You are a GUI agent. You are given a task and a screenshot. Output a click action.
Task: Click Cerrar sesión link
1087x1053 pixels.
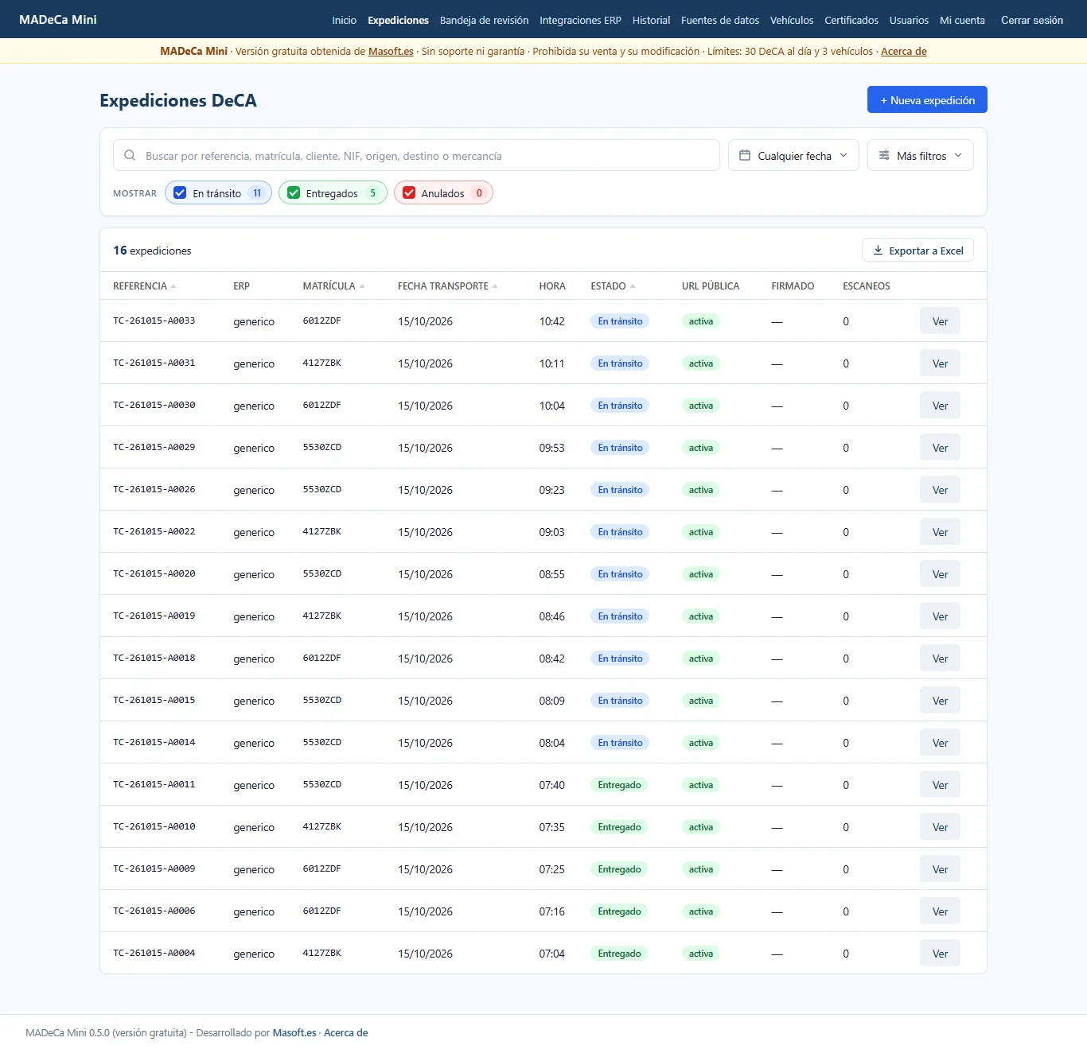pos(1032,20)
